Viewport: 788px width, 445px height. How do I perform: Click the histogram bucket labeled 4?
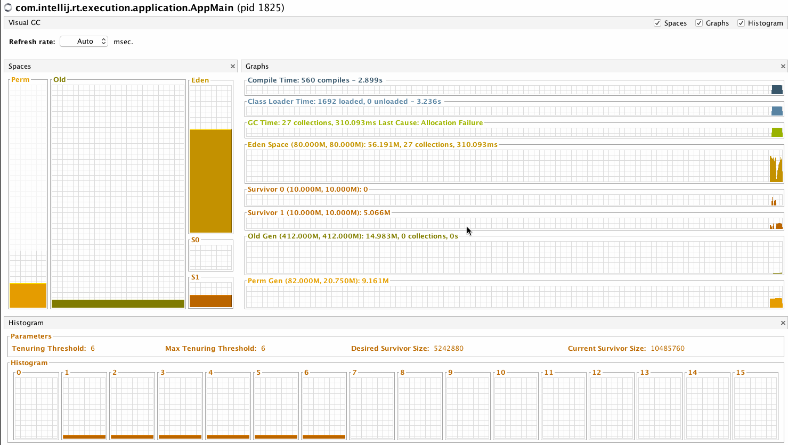[228, 407]
